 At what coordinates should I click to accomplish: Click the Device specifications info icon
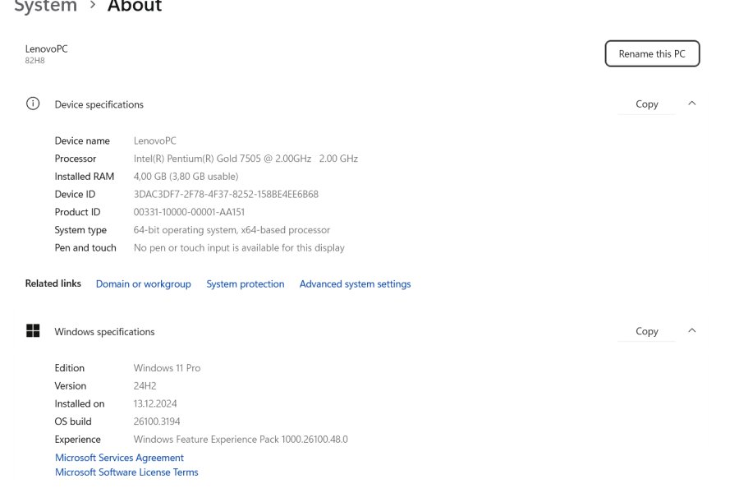pyautogui.click(x=33, y=104)
